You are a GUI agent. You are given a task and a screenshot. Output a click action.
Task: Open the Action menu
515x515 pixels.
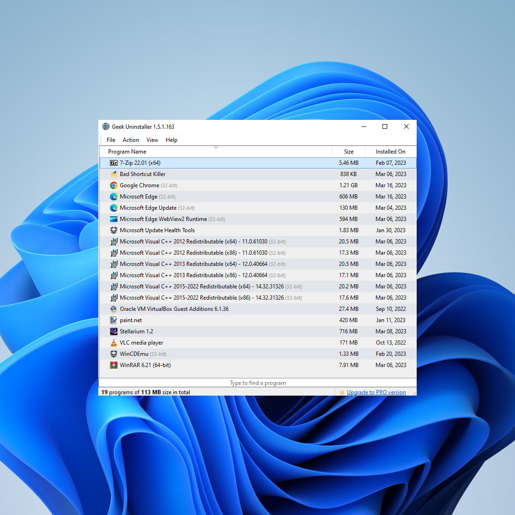[131, 140]
